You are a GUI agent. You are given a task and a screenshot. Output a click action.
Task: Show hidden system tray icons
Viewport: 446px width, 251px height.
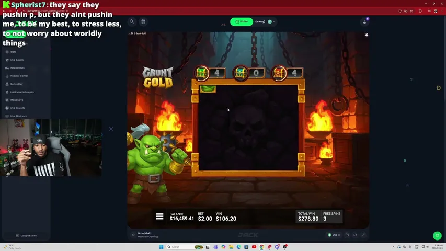click(393, 247)
